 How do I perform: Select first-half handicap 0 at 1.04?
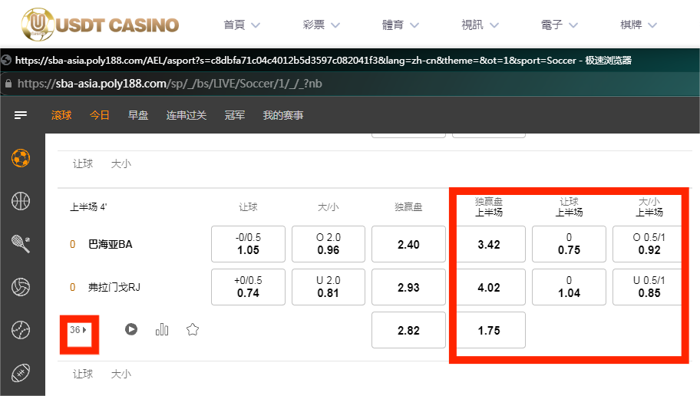coord(570,287)
